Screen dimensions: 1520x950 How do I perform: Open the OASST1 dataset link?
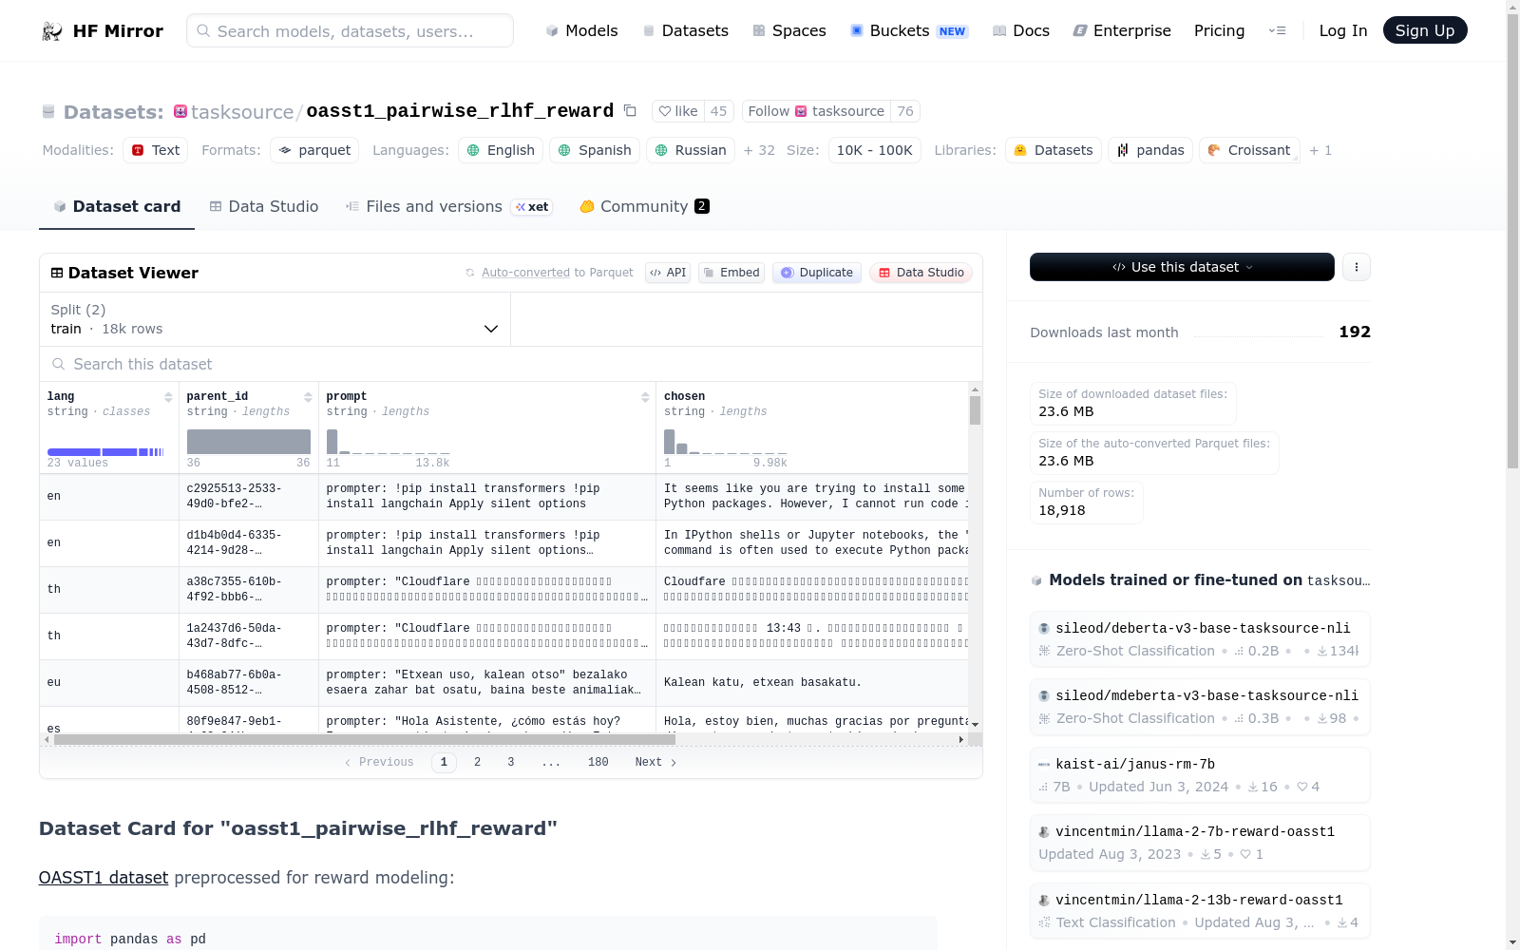click(x=104, y=878)
